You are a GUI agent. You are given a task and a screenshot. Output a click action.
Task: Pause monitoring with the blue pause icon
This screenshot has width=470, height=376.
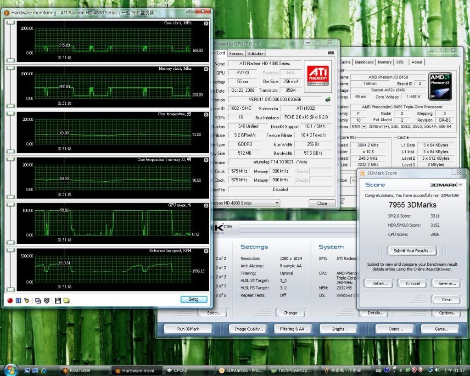point(18,300)
